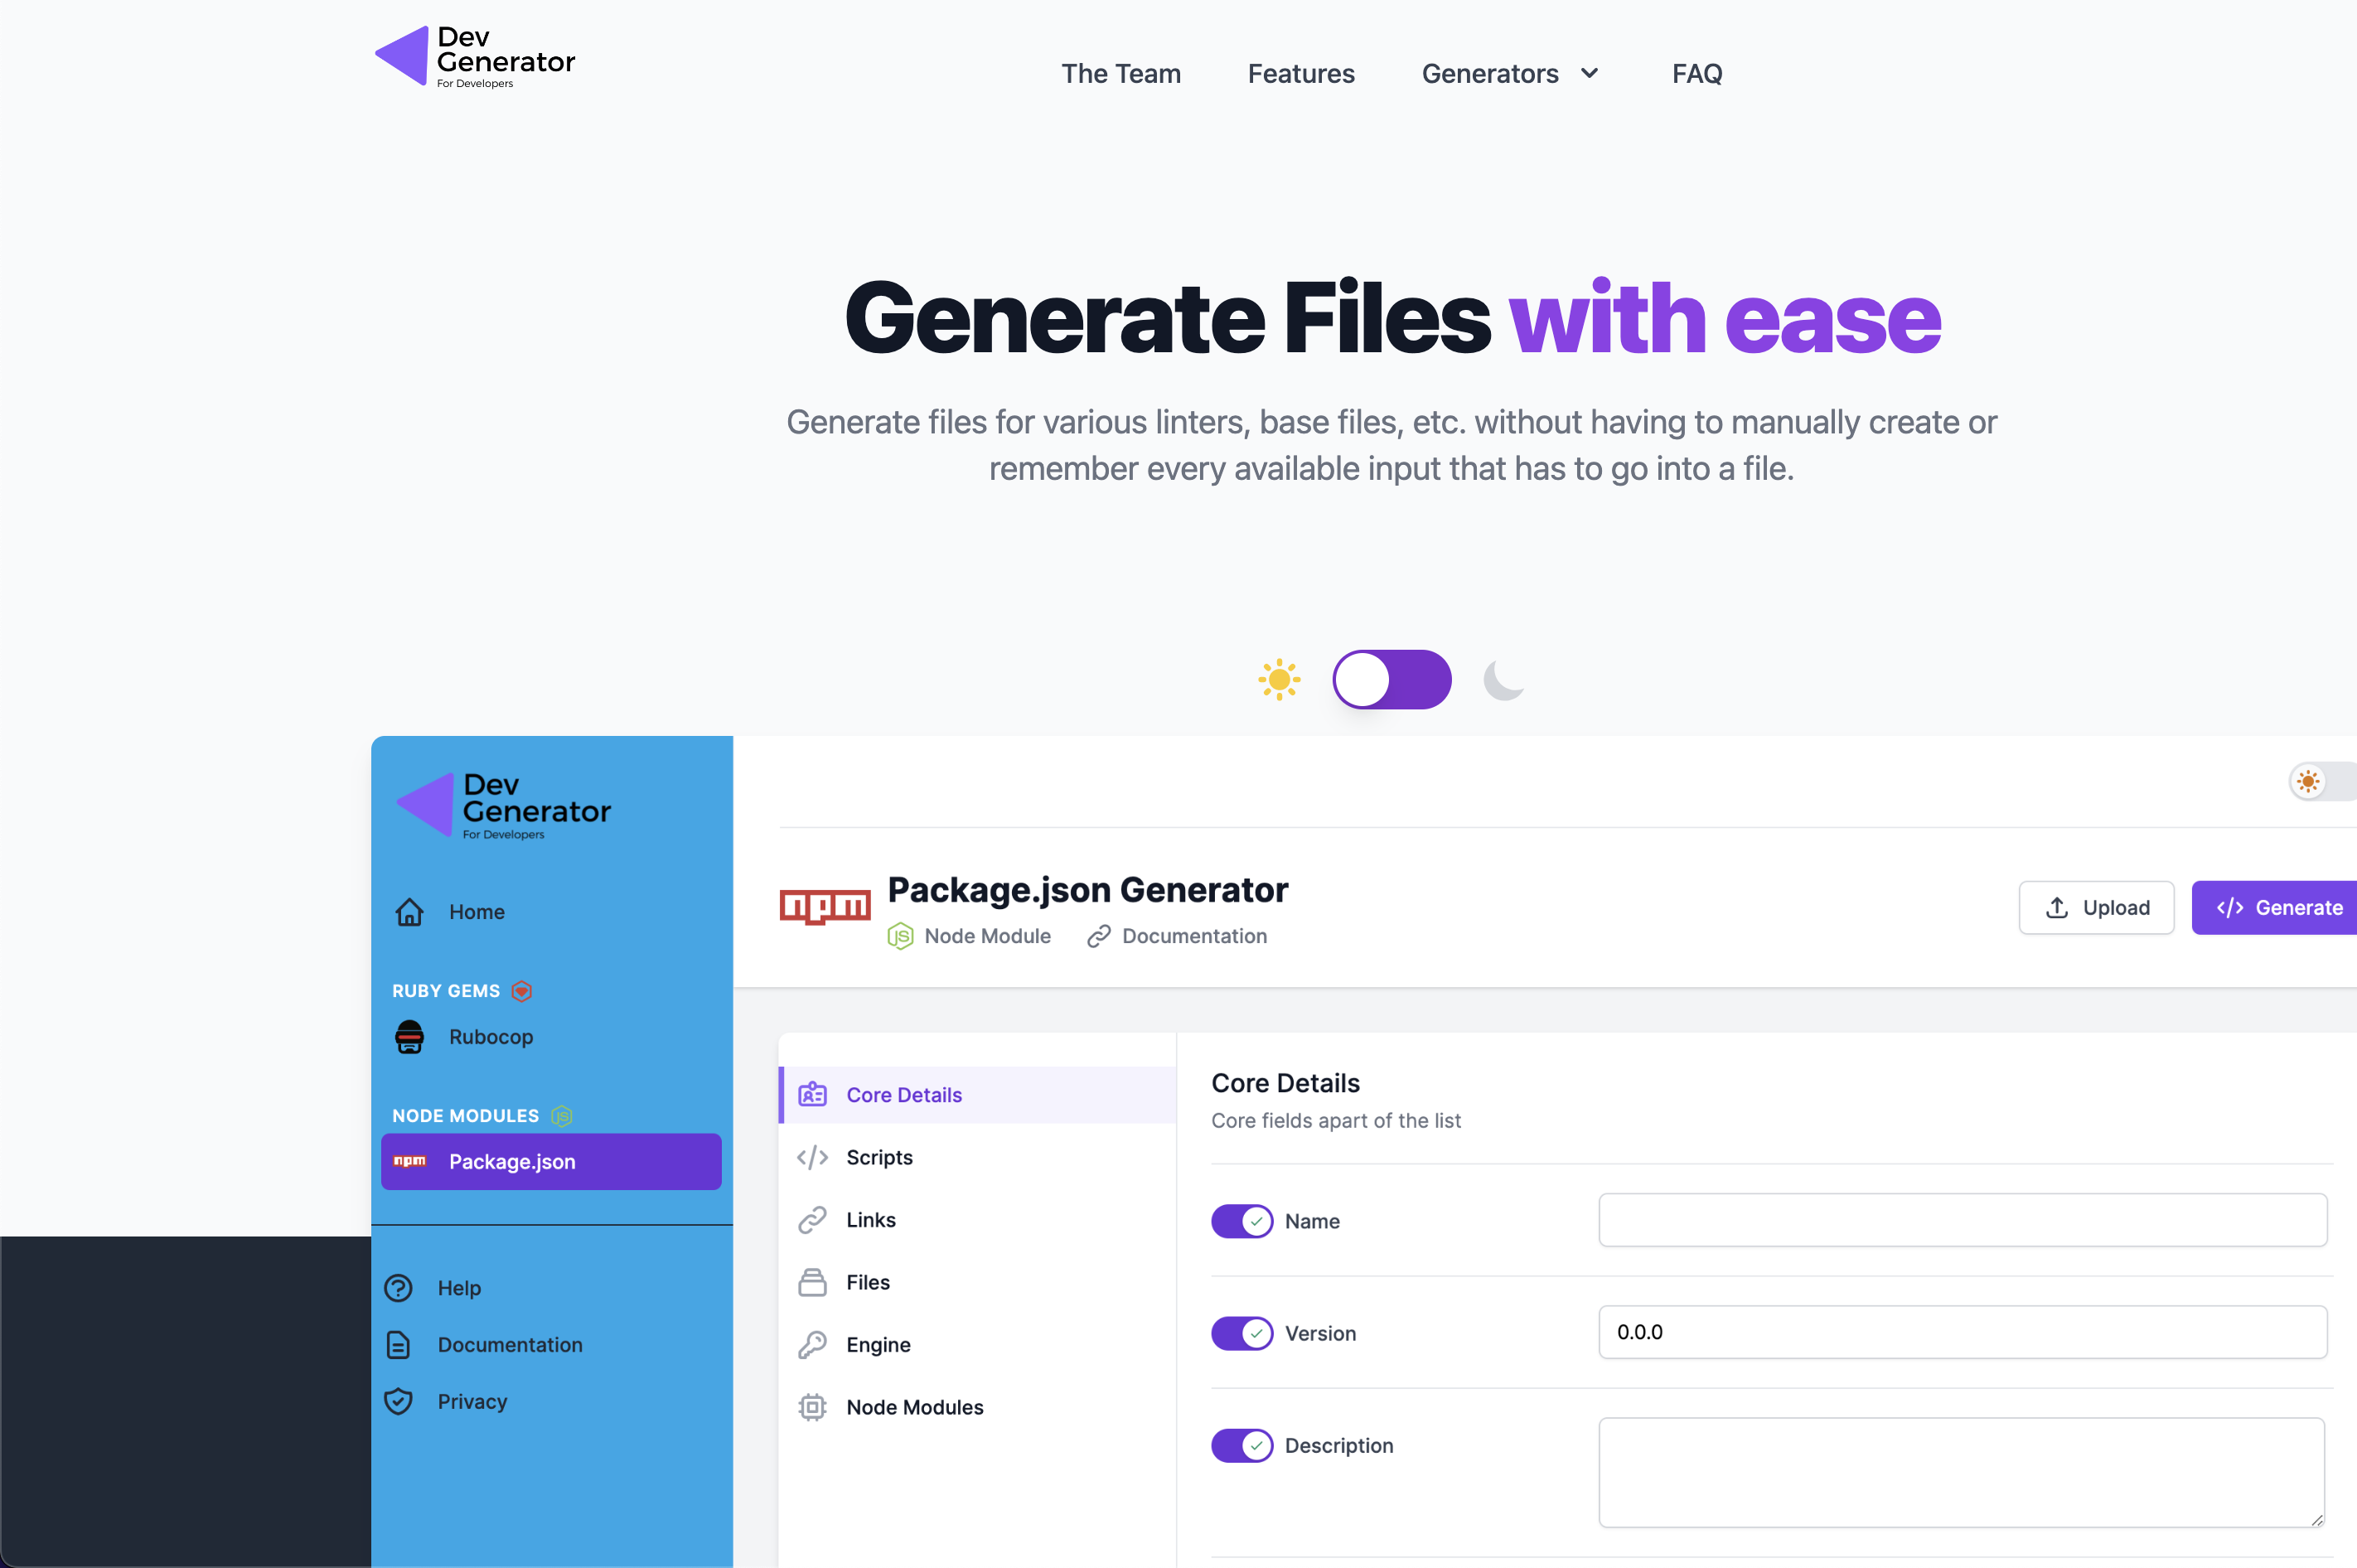
Task: Click the Upload button
Action: click(2096, 908)
